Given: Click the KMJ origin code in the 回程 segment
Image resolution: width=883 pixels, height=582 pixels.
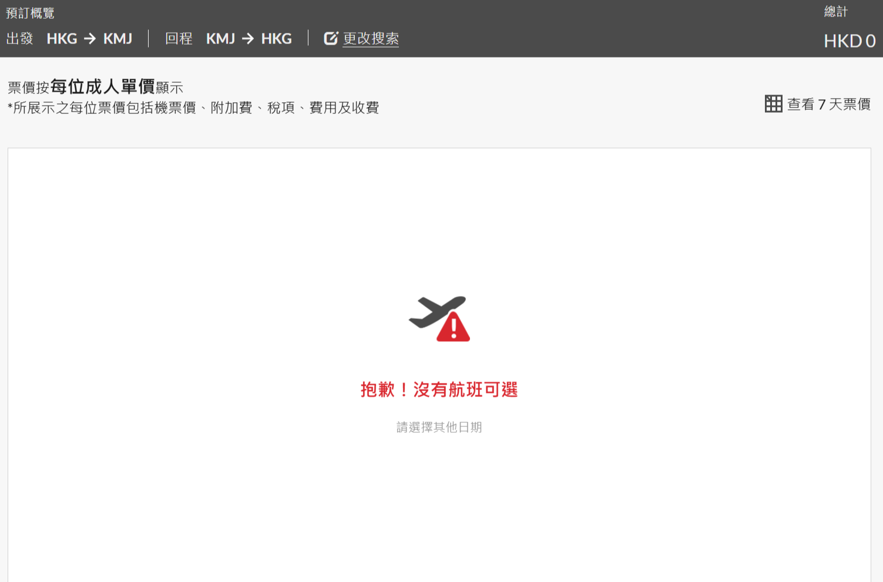Looking at the screenshot, I should (x=220, y=39).
